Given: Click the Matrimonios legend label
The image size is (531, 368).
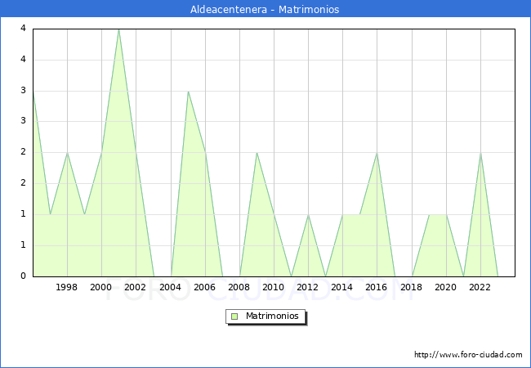Looking at the screenshot, I should coord(272,316).
